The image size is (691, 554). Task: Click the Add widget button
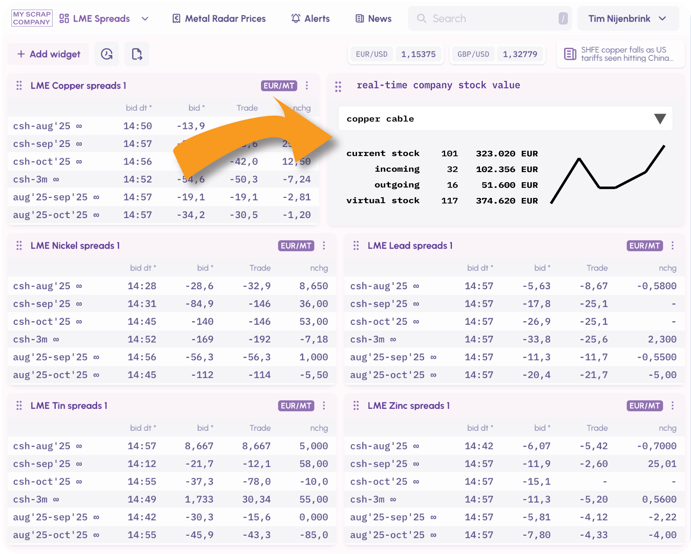49,54
